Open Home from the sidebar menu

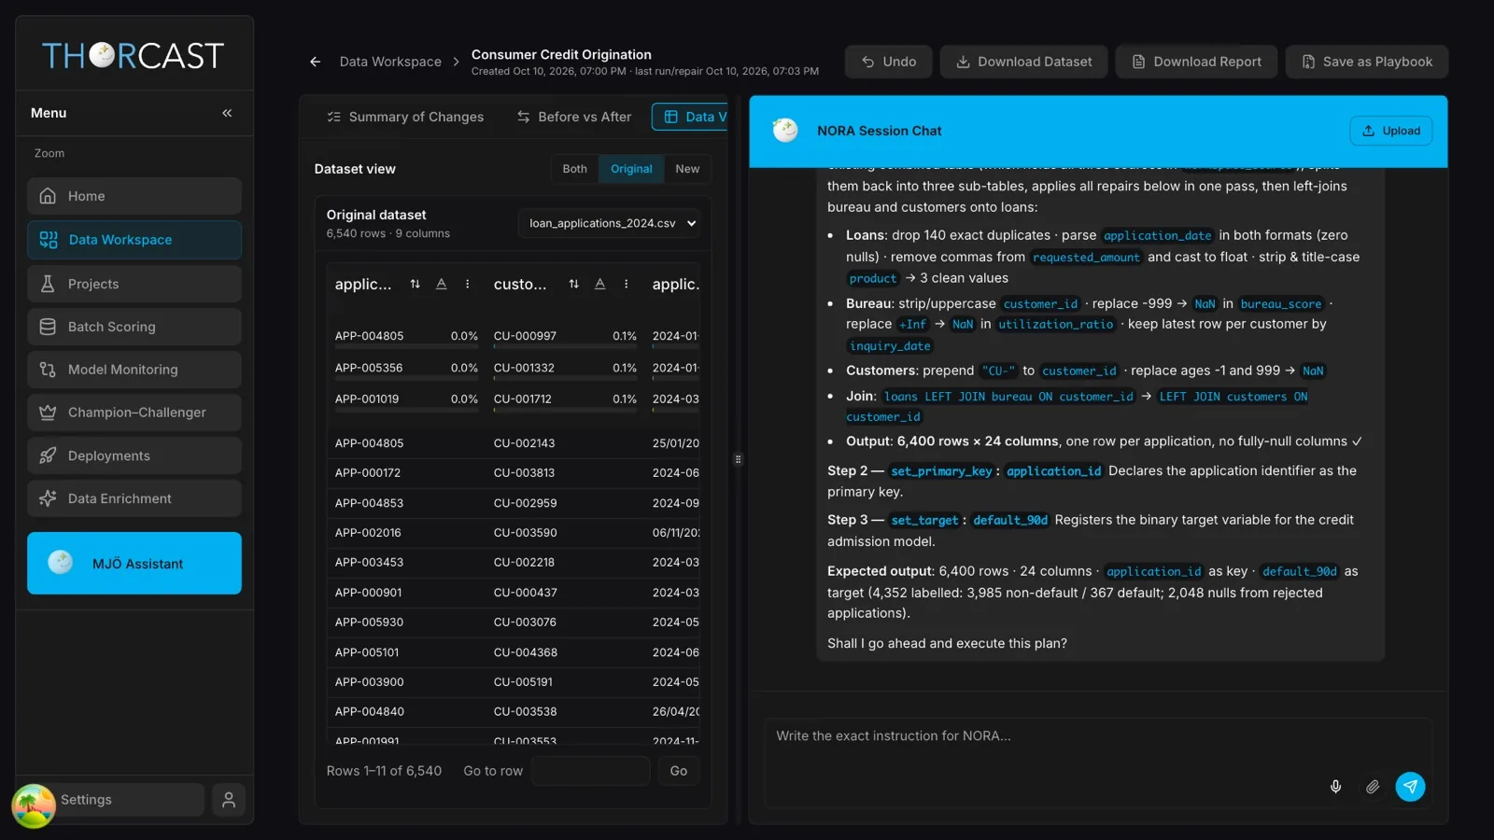tap(134, 196)
